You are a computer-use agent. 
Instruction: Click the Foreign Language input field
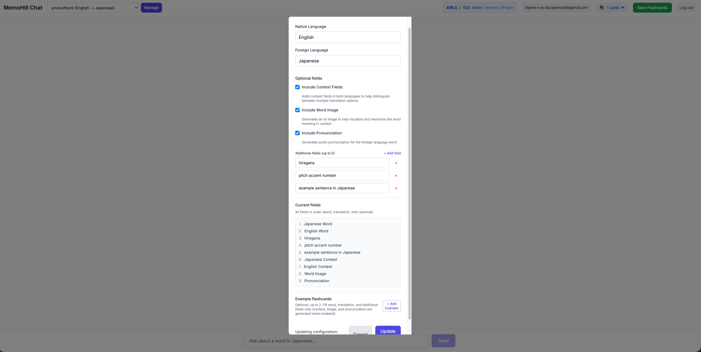pyautogui.click(x=348, y=61)
